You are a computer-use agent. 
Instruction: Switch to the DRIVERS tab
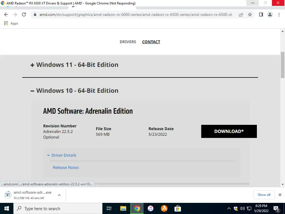pyautogui.click(x=128, y=42)
